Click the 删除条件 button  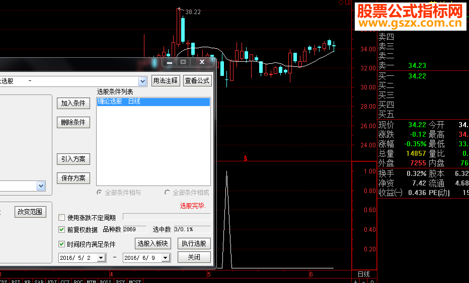tap(73, 123)
